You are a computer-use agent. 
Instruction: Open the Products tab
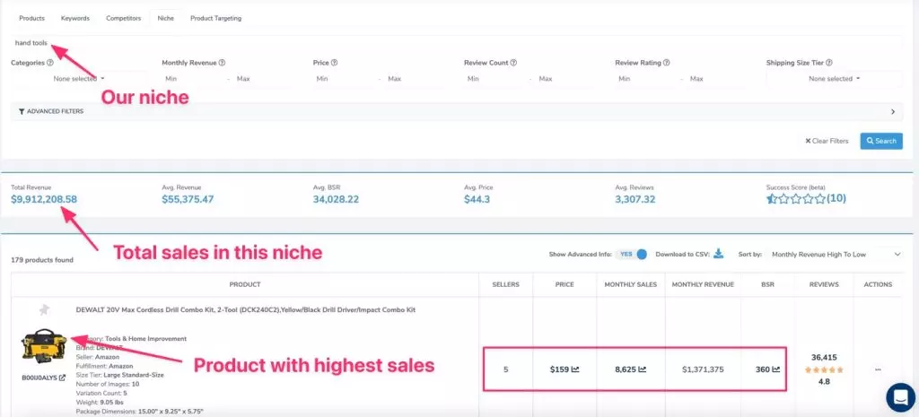(x=31, y=18)
